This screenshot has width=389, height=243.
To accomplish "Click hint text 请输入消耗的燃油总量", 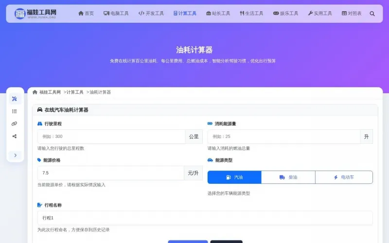I will 229,148.
